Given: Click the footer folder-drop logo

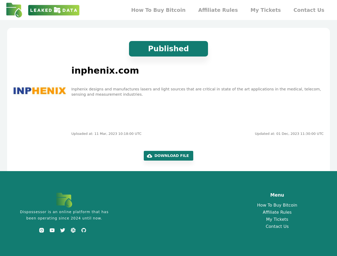Looking at the screenshot, I should (64, 200).
